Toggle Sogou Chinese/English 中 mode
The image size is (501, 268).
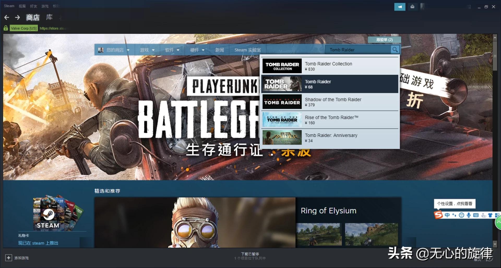pyautogui.click(x=447, y=215)
